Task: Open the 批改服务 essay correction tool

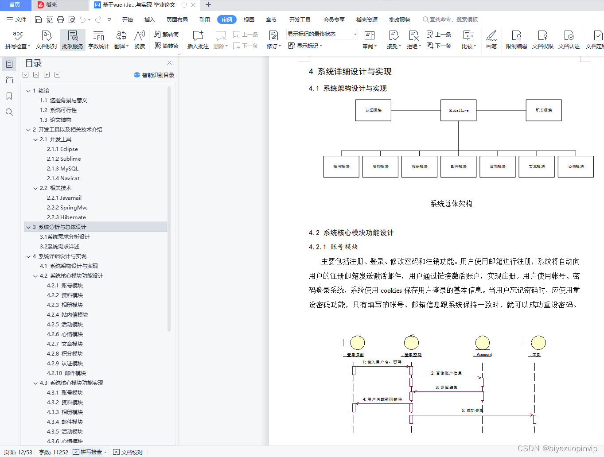Action: click(x=73, y=40)
